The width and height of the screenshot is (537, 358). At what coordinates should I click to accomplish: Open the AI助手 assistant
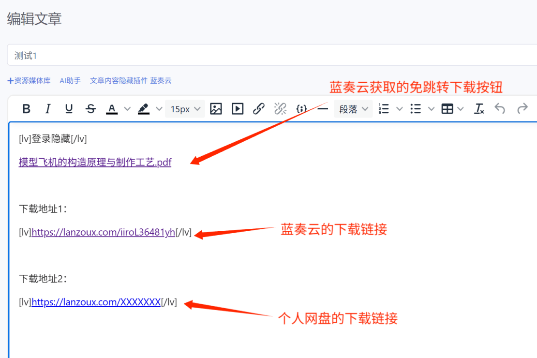pos(70,80)
